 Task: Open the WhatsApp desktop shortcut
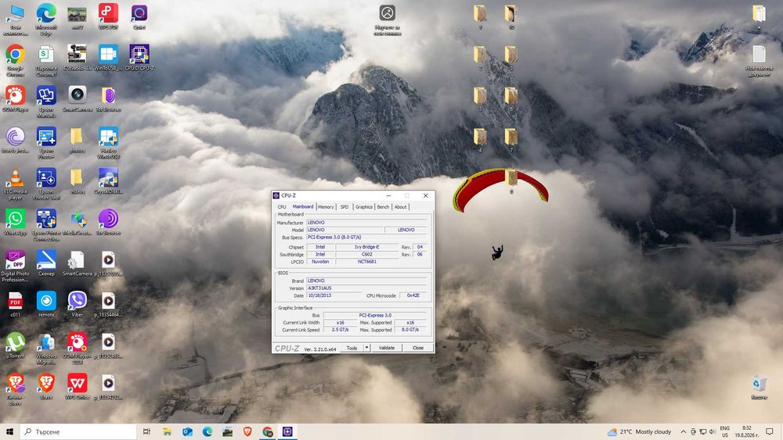tap(15, 222)
